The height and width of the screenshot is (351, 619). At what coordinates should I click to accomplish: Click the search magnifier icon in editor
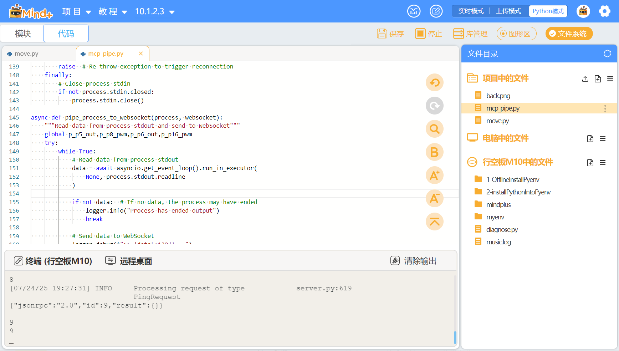pos(435,129)
